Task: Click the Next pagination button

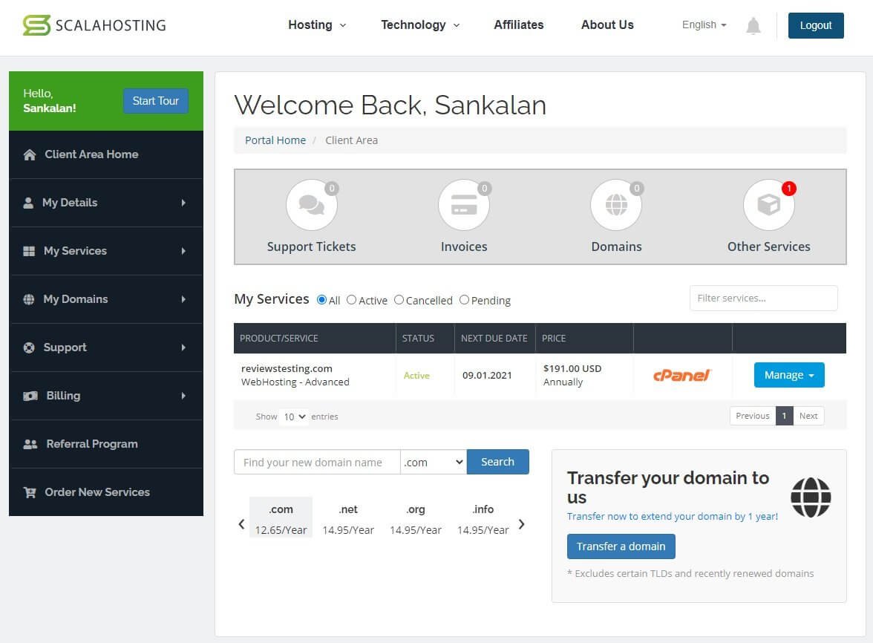Action: click(x=808, y=416)
